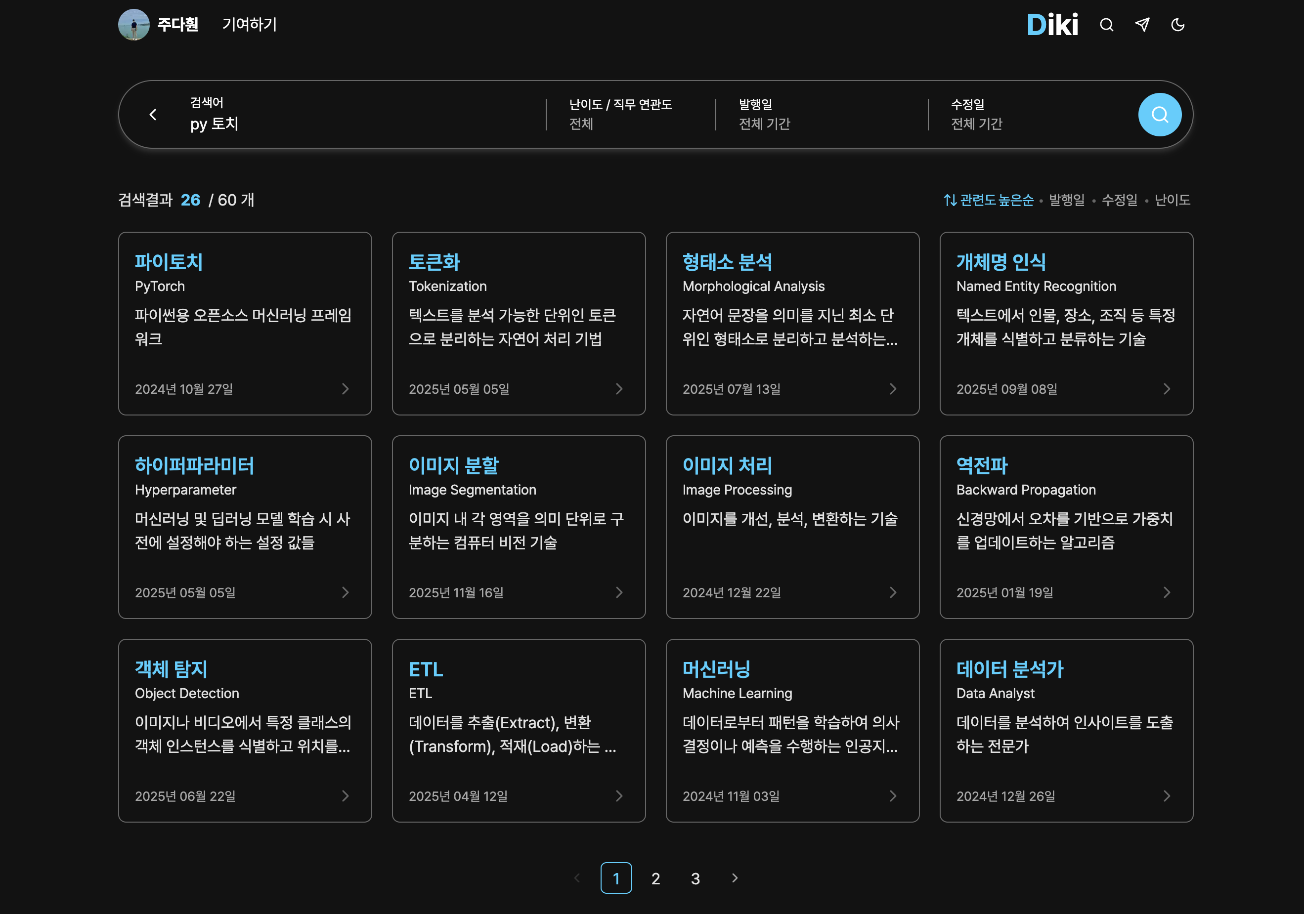The width and height of the screenshot is (1304, 914).
Task: Expand the 머신러닝 card detail chevron
Action: pos(892,796)
